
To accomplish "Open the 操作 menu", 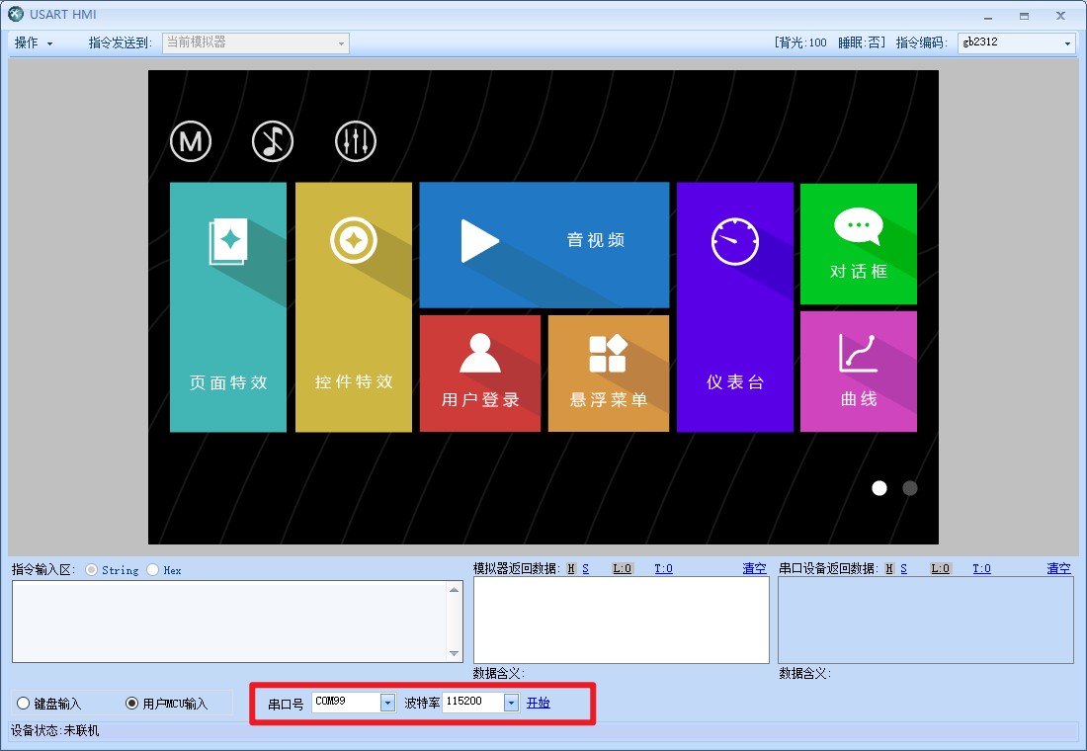I will click(x=34, y=43).
